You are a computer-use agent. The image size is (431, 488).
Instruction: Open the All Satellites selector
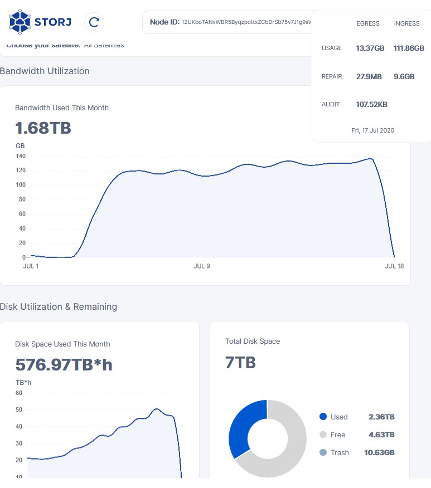point(104,45)
